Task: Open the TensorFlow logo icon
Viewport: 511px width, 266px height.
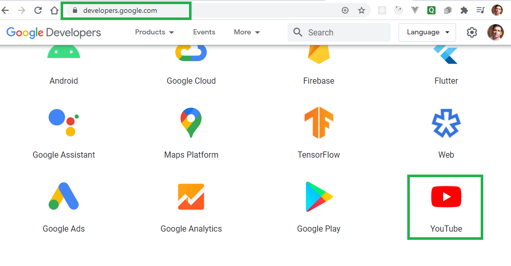Action: point(319,123)
